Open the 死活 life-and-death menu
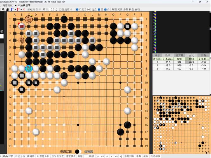This screenshot has width=211, height=158. pos(120,9)
